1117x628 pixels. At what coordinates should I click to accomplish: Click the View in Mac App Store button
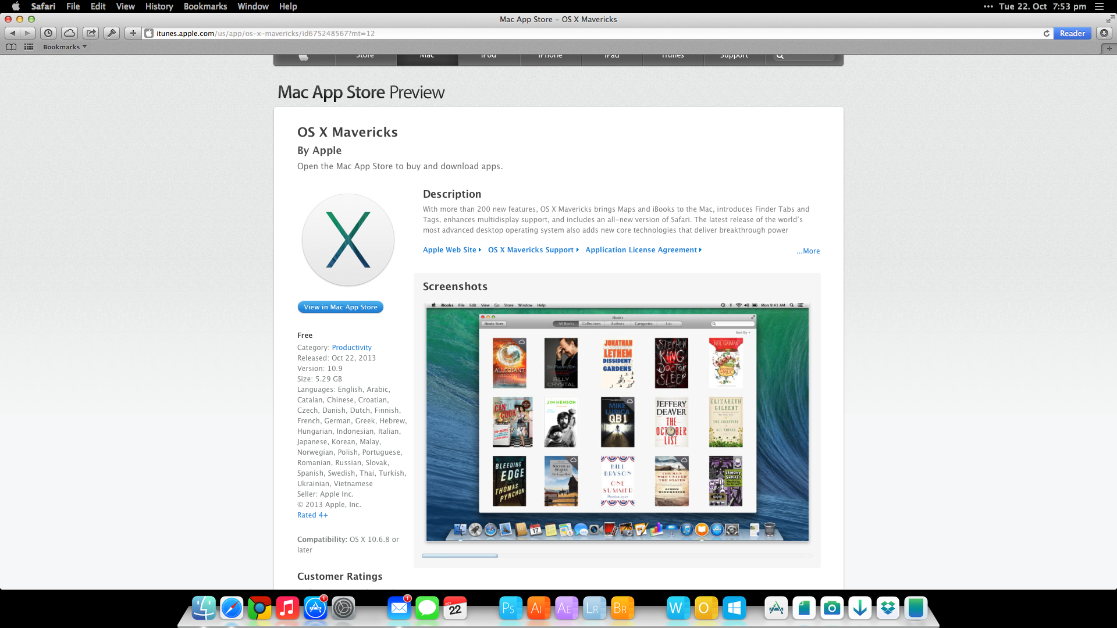(340, 307)
